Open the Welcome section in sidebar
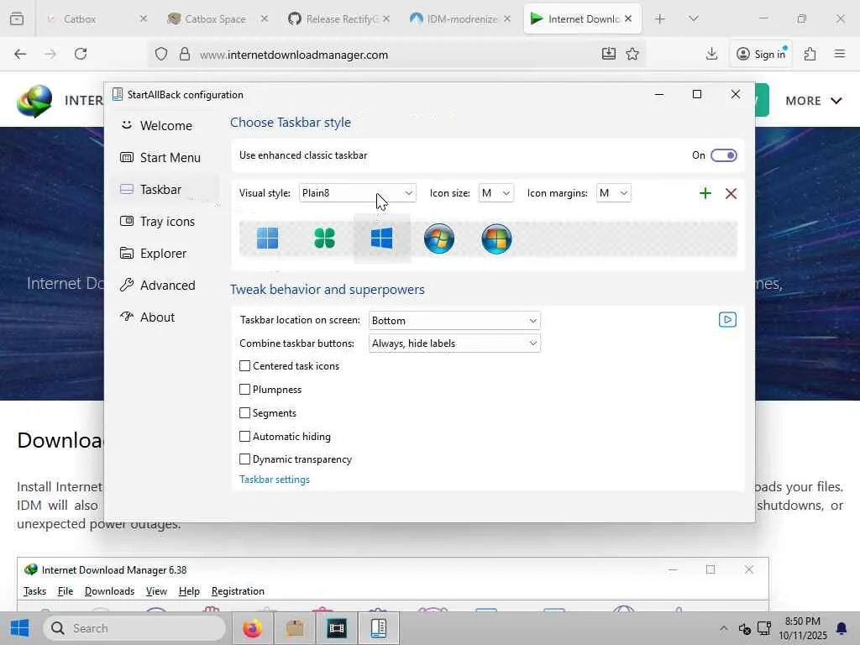Screen dimensions: 860x645 [164, 126]
